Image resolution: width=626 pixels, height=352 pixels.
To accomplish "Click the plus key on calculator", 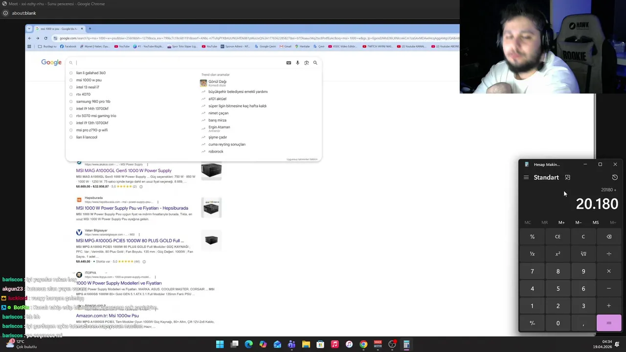I will (609, 306).
